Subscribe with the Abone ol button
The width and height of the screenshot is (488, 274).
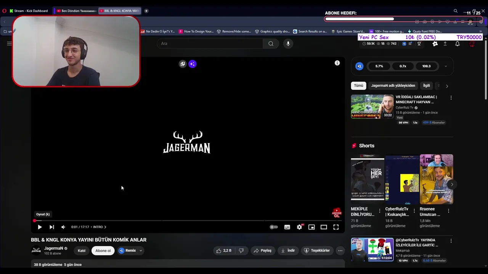(103, 250)
